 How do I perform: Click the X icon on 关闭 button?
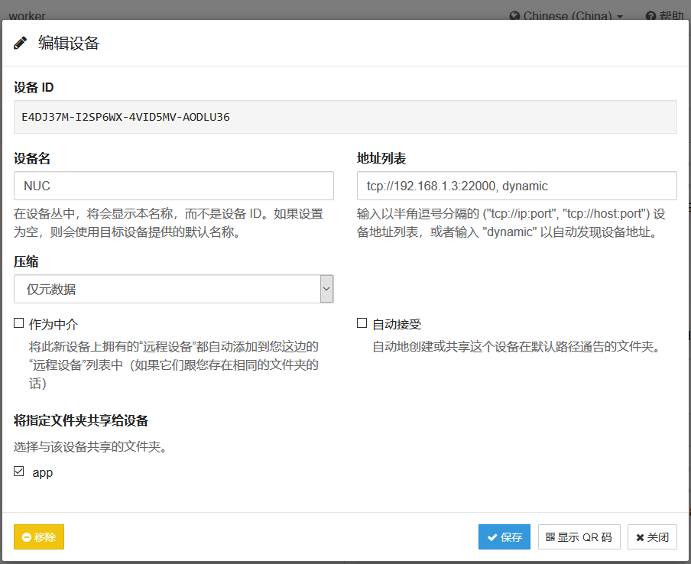point(640,537)
